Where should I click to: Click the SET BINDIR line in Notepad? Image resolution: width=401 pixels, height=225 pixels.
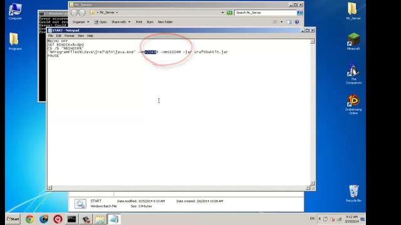(66, 44)
